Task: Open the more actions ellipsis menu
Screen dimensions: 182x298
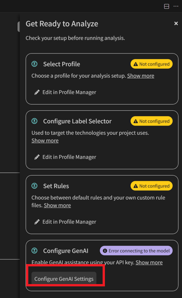Action: 176,7
